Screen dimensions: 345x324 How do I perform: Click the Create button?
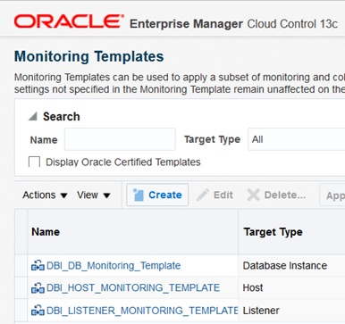[x=157, y=195]
